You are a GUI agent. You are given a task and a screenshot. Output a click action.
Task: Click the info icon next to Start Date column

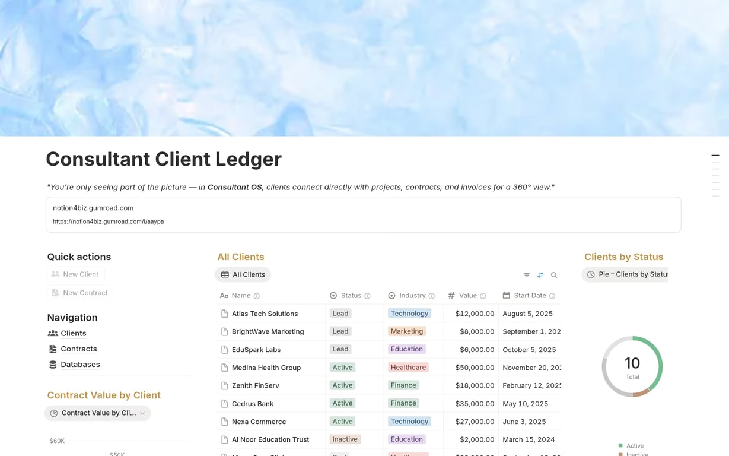pyautogui.click(x=552, y=296)
